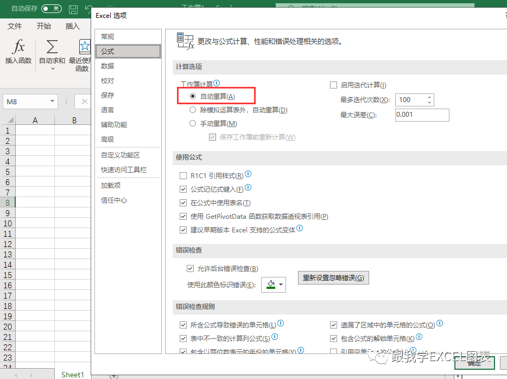This screenshot has height=379, width=507.
Task: Uncheck 表中不一致的计算列公式 rule
Action: click(x=183, y=339)
